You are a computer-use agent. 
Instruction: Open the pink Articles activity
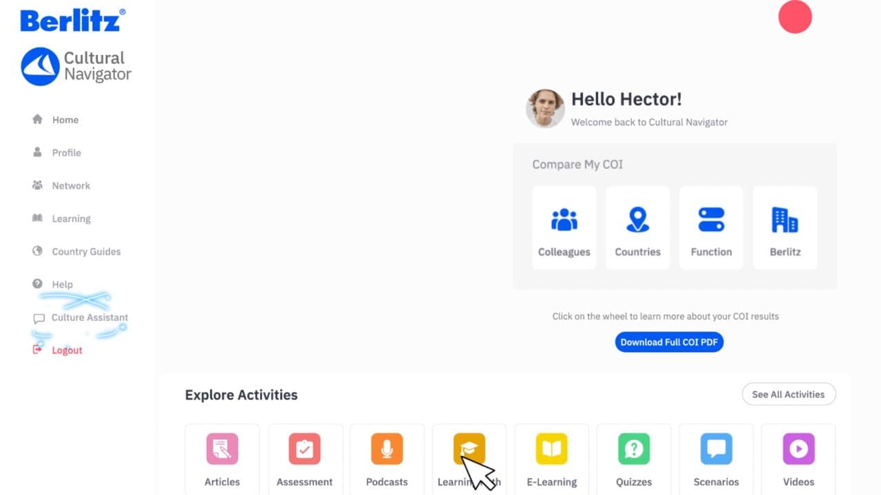point(222,459)
